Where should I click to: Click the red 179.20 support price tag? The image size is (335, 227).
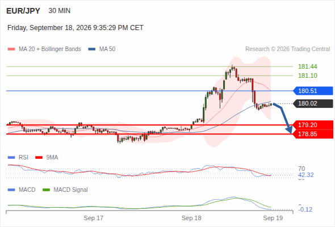(x=313, y=125)
